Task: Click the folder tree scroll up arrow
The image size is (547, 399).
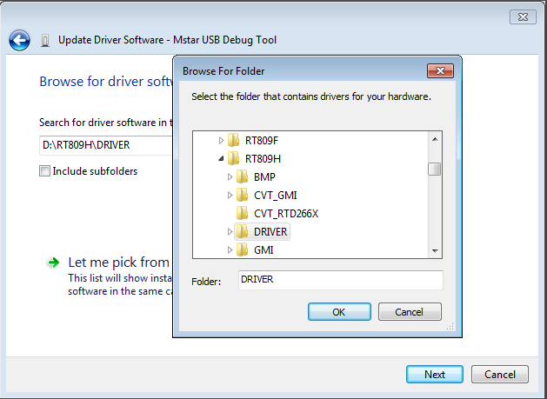Action: (435, 139)
